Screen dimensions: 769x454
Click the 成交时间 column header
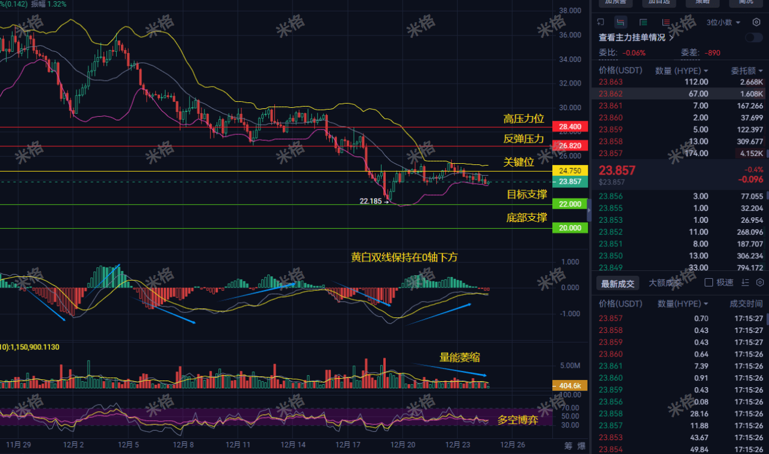[x=746, y=303]
